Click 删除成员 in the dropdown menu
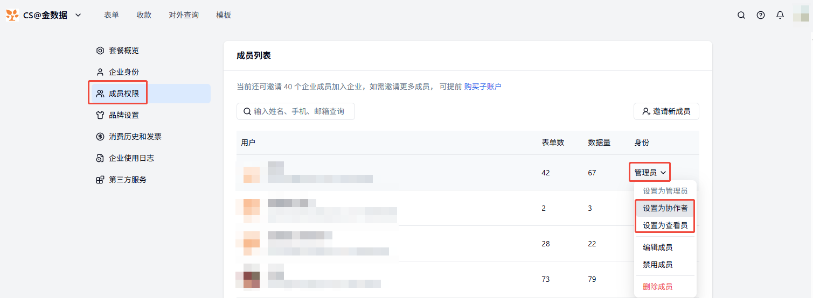This screenshot has height=298, width=813. pos(657,287)
